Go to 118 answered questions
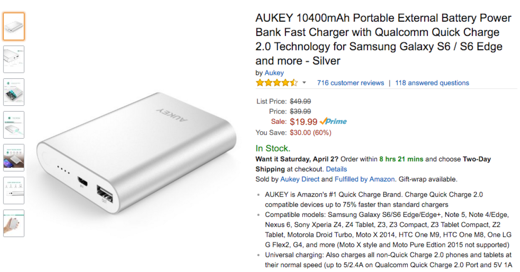Screen dimensions: 520x272 tap(432, 83)
